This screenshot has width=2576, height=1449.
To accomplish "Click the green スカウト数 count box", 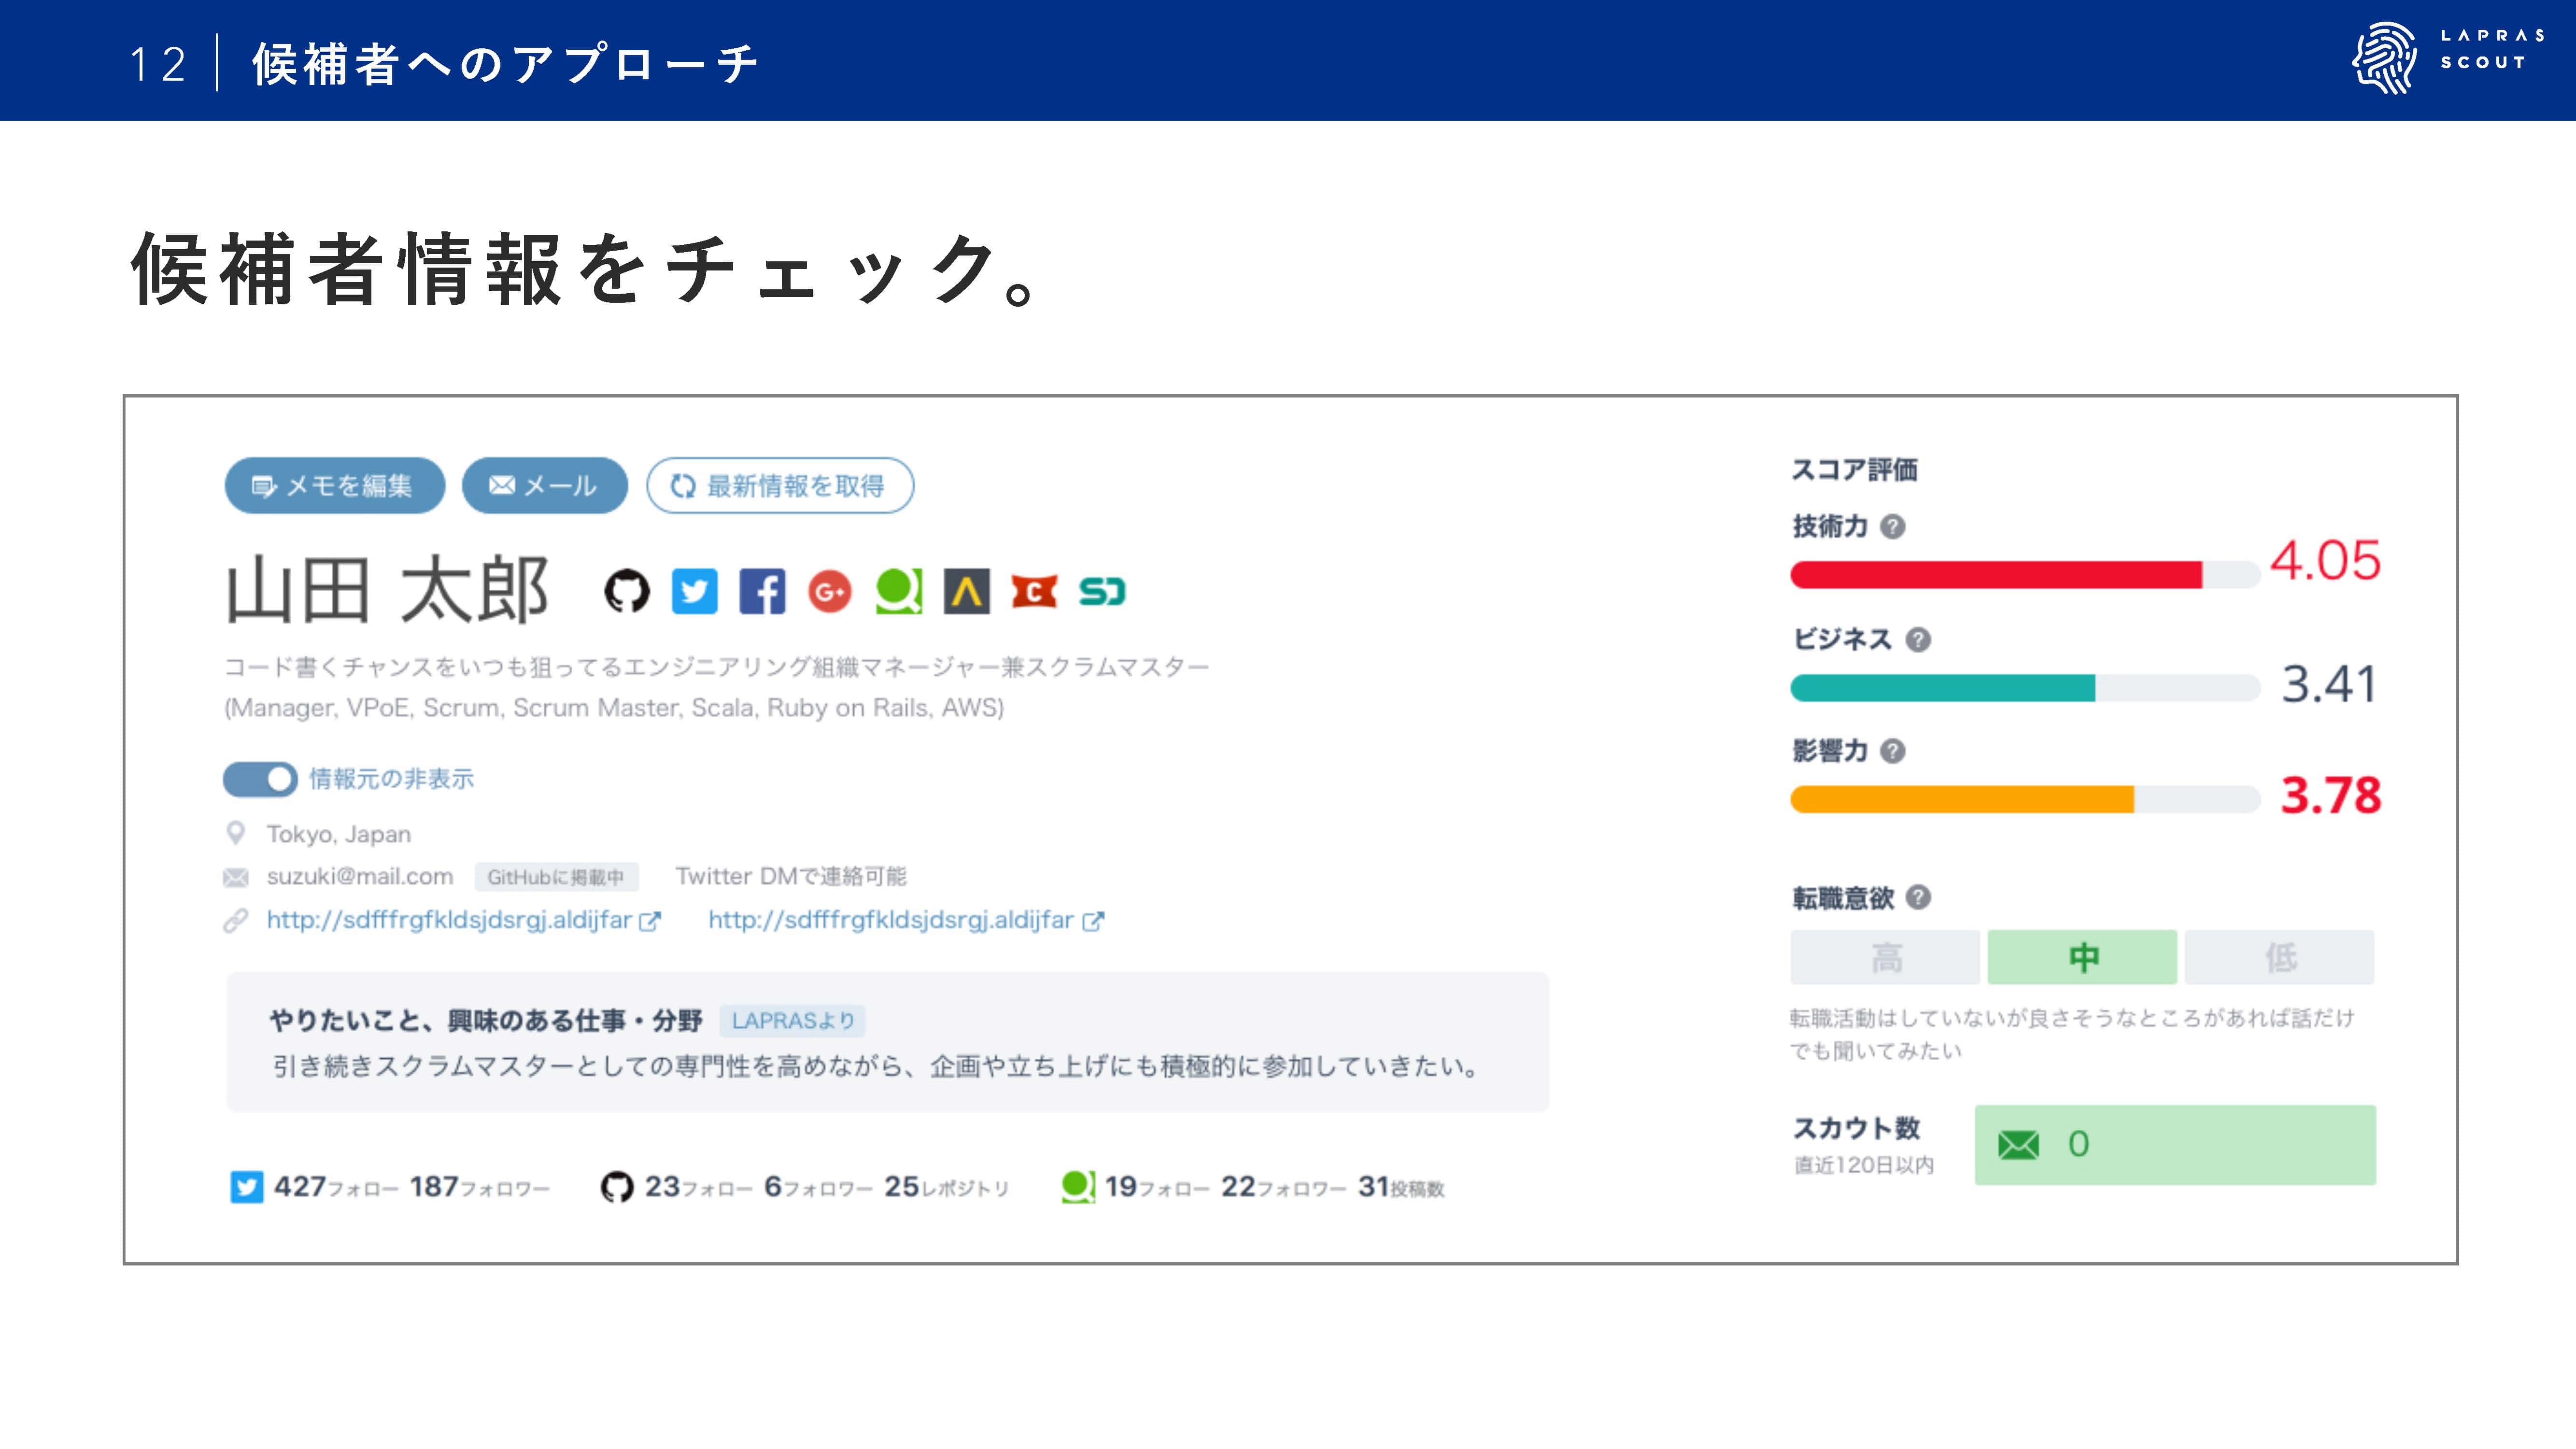I will pyautogui.click(x=2175, y=1145).
